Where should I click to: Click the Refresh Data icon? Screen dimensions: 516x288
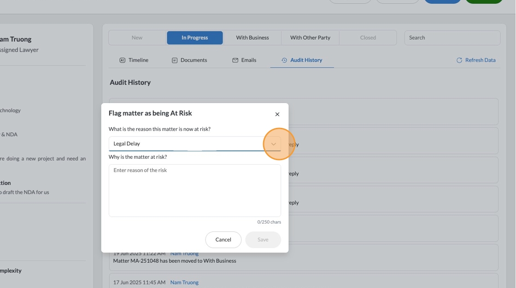click(x=459, y=60)
